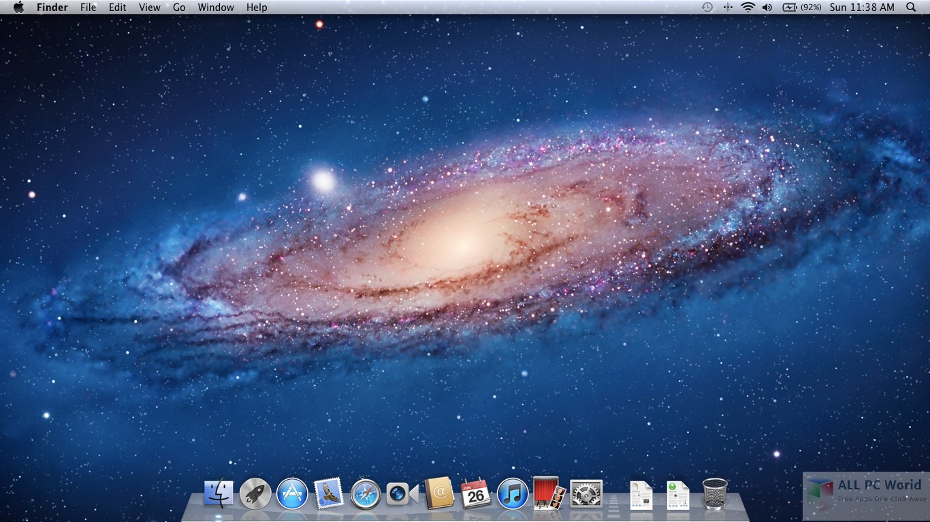Image resolution: width=930 pixels, height=522 pixels.
Task: Open the Edit menu
Action: pyautogui.click(x=118, y=7)
